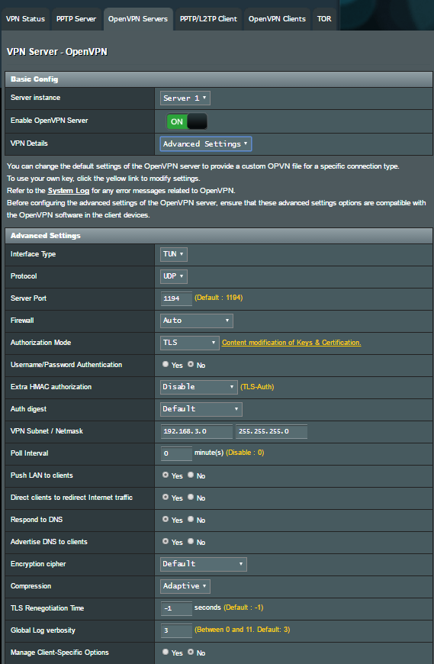434x664 pixels.
Task: Click the TLS Renegotiation Time field
Action: tap(176, 608)
